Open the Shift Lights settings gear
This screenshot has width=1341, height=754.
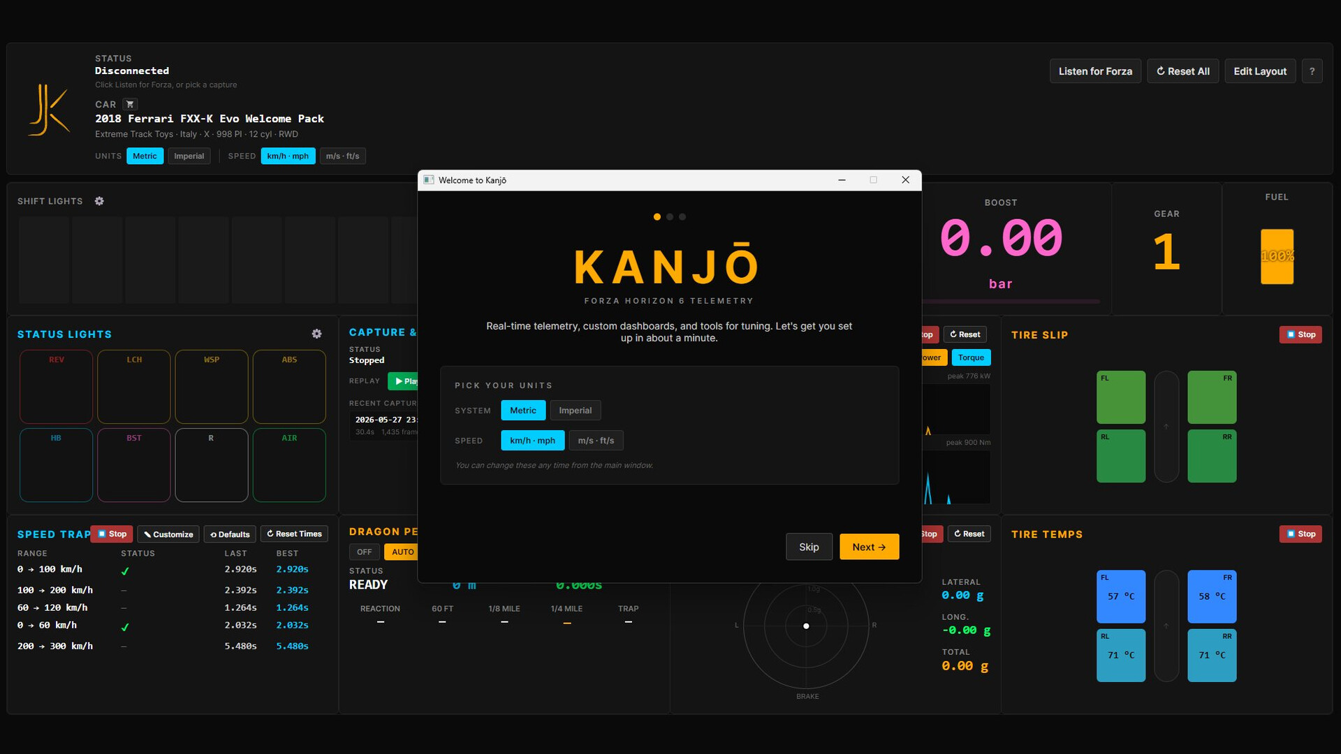click(99, 201)
